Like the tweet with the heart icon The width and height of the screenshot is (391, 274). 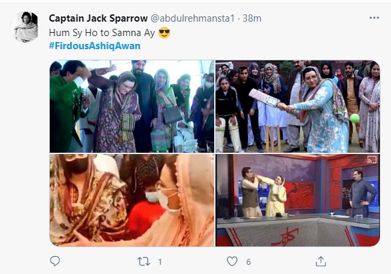click(x=232, y=262)
